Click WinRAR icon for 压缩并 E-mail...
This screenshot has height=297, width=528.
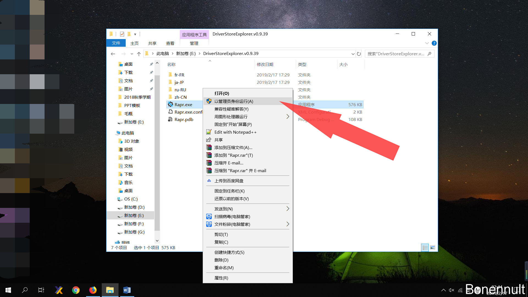209,163
